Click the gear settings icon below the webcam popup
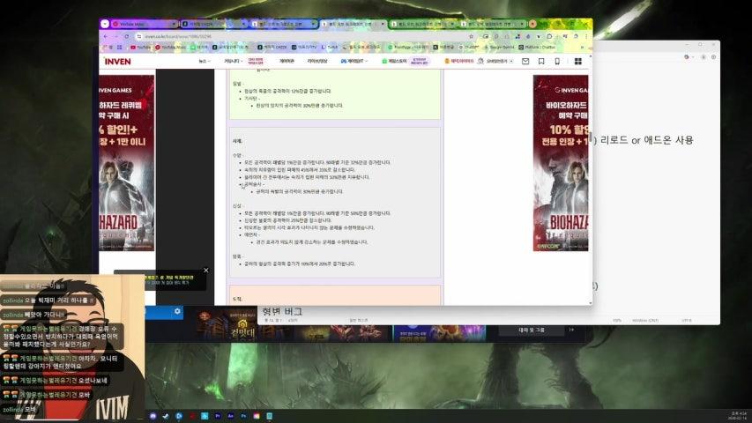The image size is (752, 423). (x=177, y=311)
